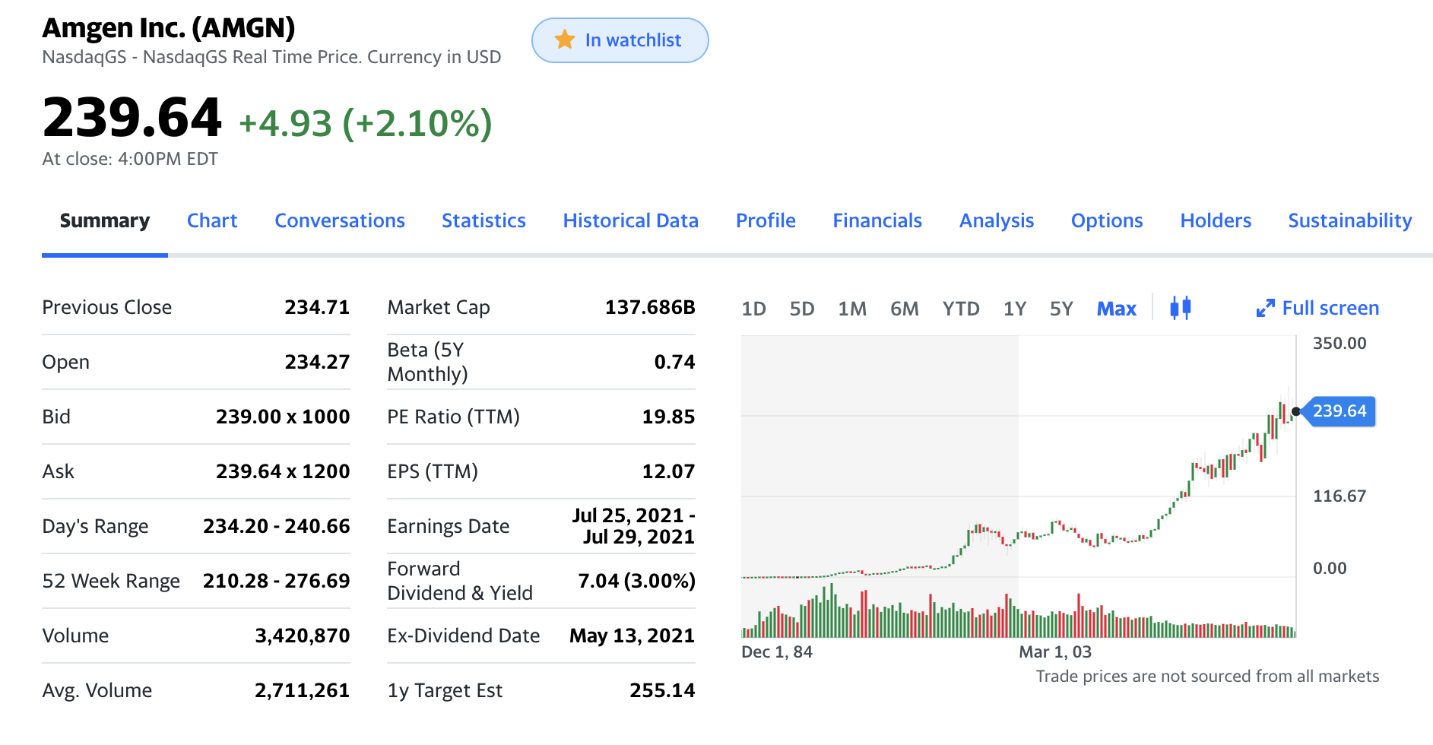Toggle candlestick chart type icon
The image size is (1433, 745).
click(x=1180, y=308)
